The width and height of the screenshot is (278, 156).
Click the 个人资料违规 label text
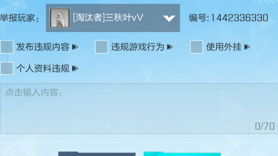pos(43,68)
